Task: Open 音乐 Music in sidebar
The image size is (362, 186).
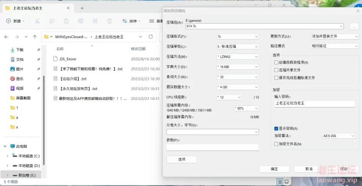Action: pyautogui.click(x=20, y=79)
